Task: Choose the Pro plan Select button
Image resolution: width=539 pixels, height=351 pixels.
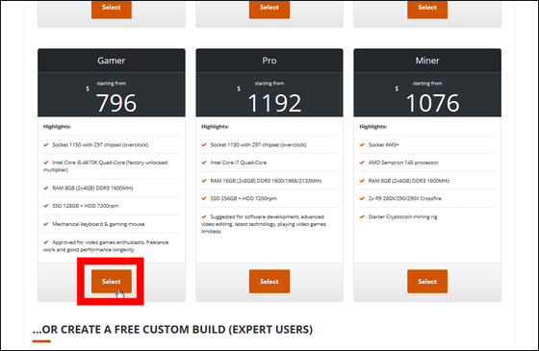Action: point(269,281)
